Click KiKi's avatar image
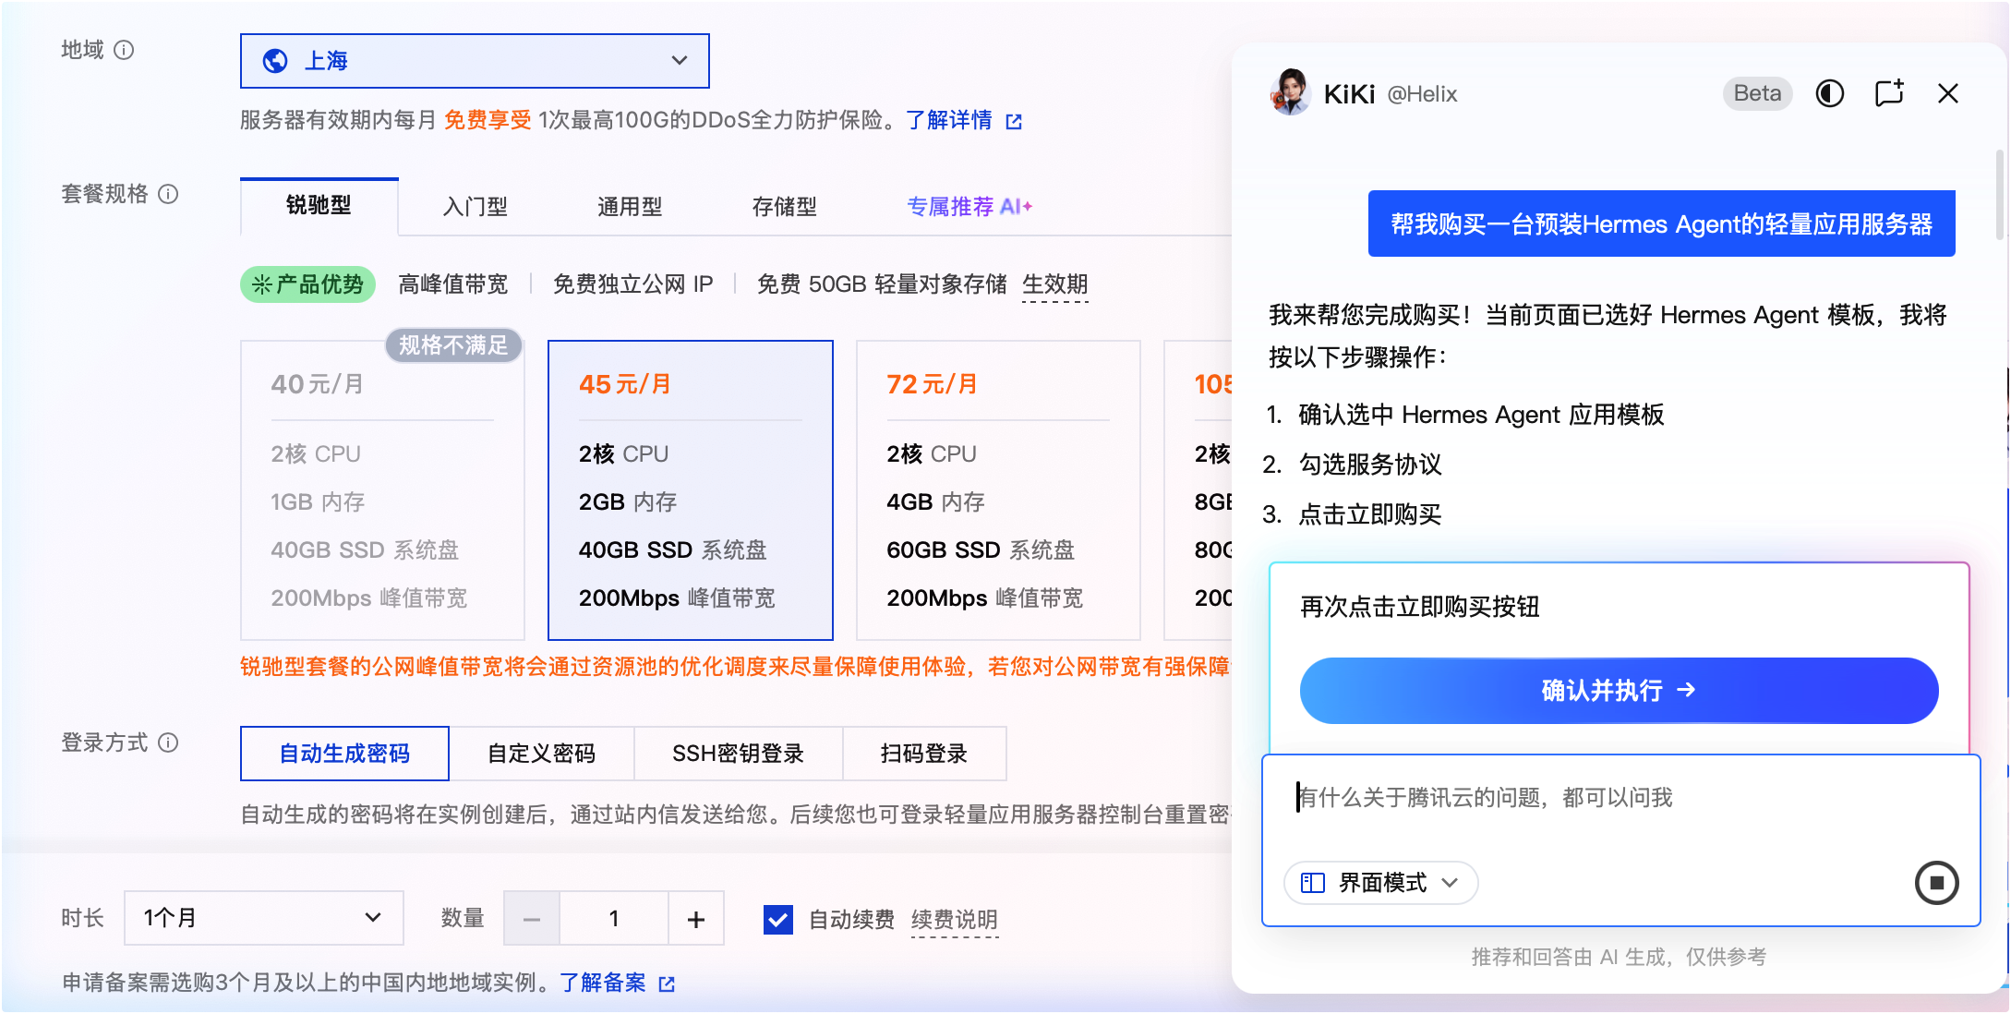Image resolution: width=2011 pixels, height=1014 pixels. pos(1292,93)
